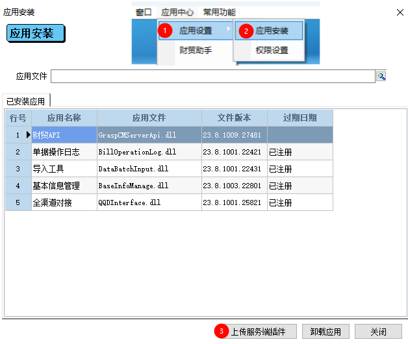Select the 财贸API row name cell
This screenshot has height=344, width=408.
pyautogui.click(x=64, y=135)
